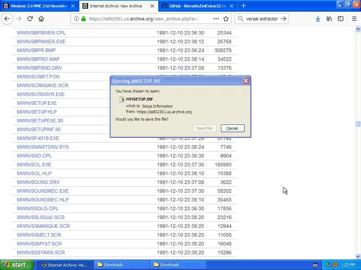Open MWIN/SMARTDRV.SYS link
The width and height of the screenshot is (361, 270).
(x=43, y=147)
